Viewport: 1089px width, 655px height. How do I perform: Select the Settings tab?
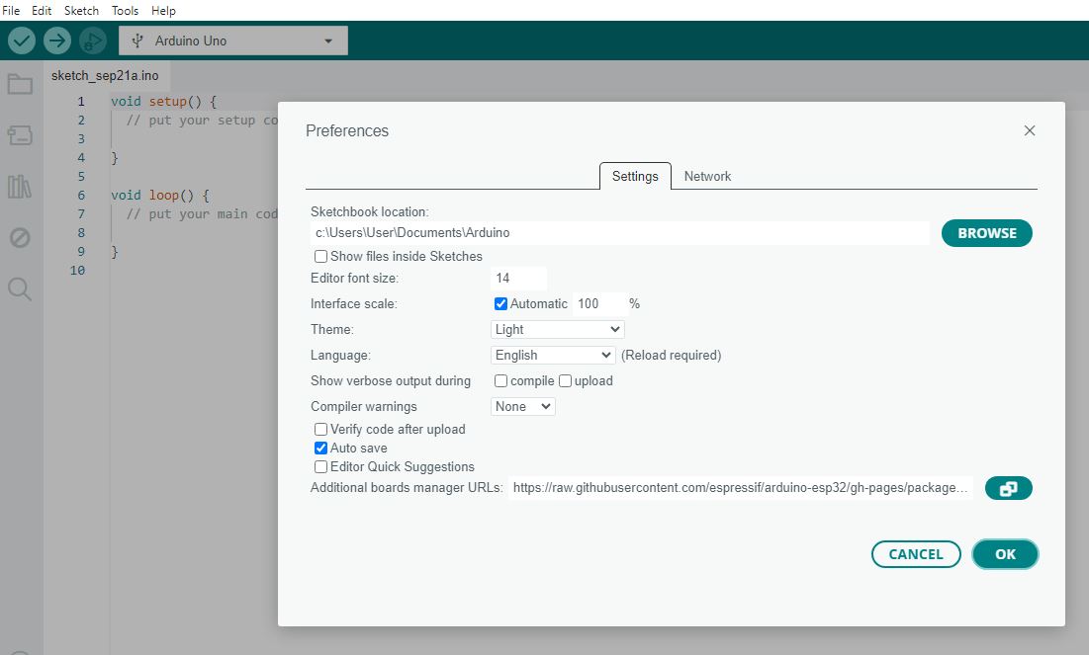point(635,176)
